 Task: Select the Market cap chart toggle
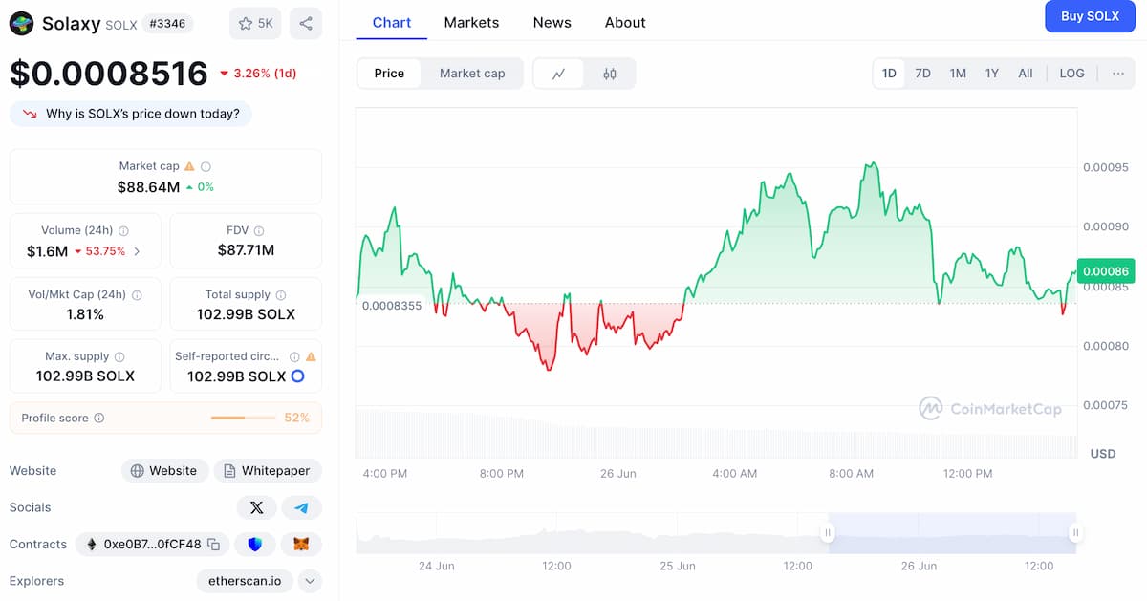pyautogui.click(x=472, y=74)
